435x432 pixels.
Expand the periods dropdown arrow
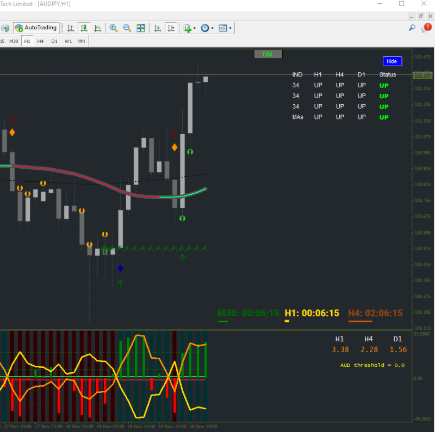point(212,28)
